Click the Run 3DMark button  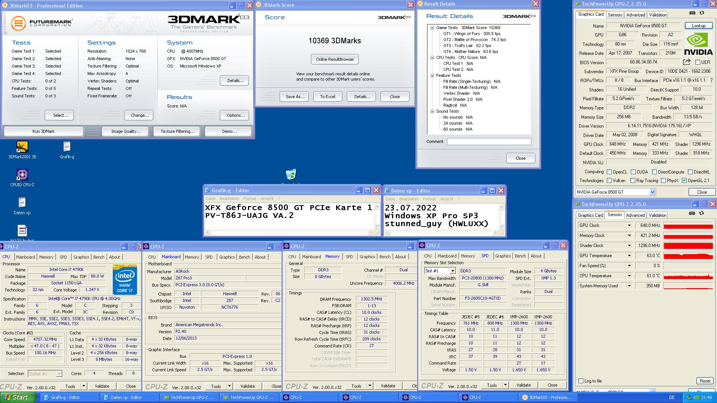(43, 131)
